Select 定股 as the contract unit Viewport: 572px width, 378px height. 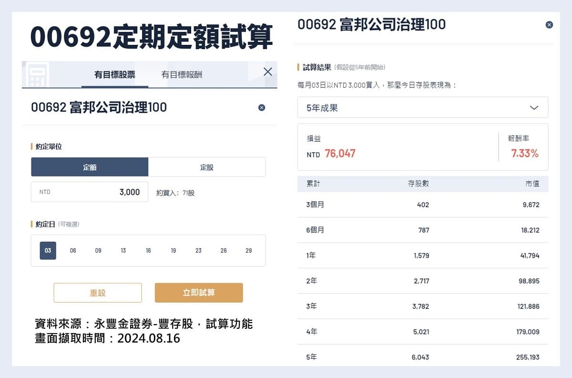(207, 167)
